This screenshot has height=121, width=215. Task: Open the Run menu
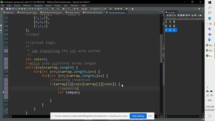point(66,5)
